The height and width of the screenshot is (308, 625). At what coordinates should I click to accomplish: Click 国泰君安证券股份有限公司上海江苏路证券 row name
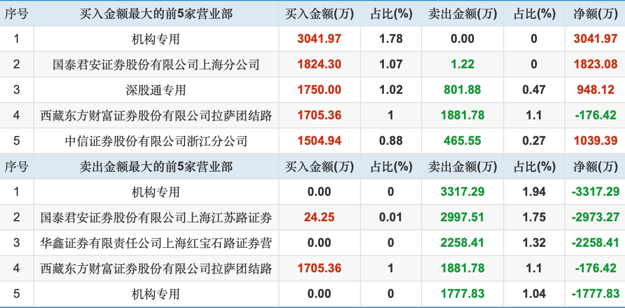[156, 218]
